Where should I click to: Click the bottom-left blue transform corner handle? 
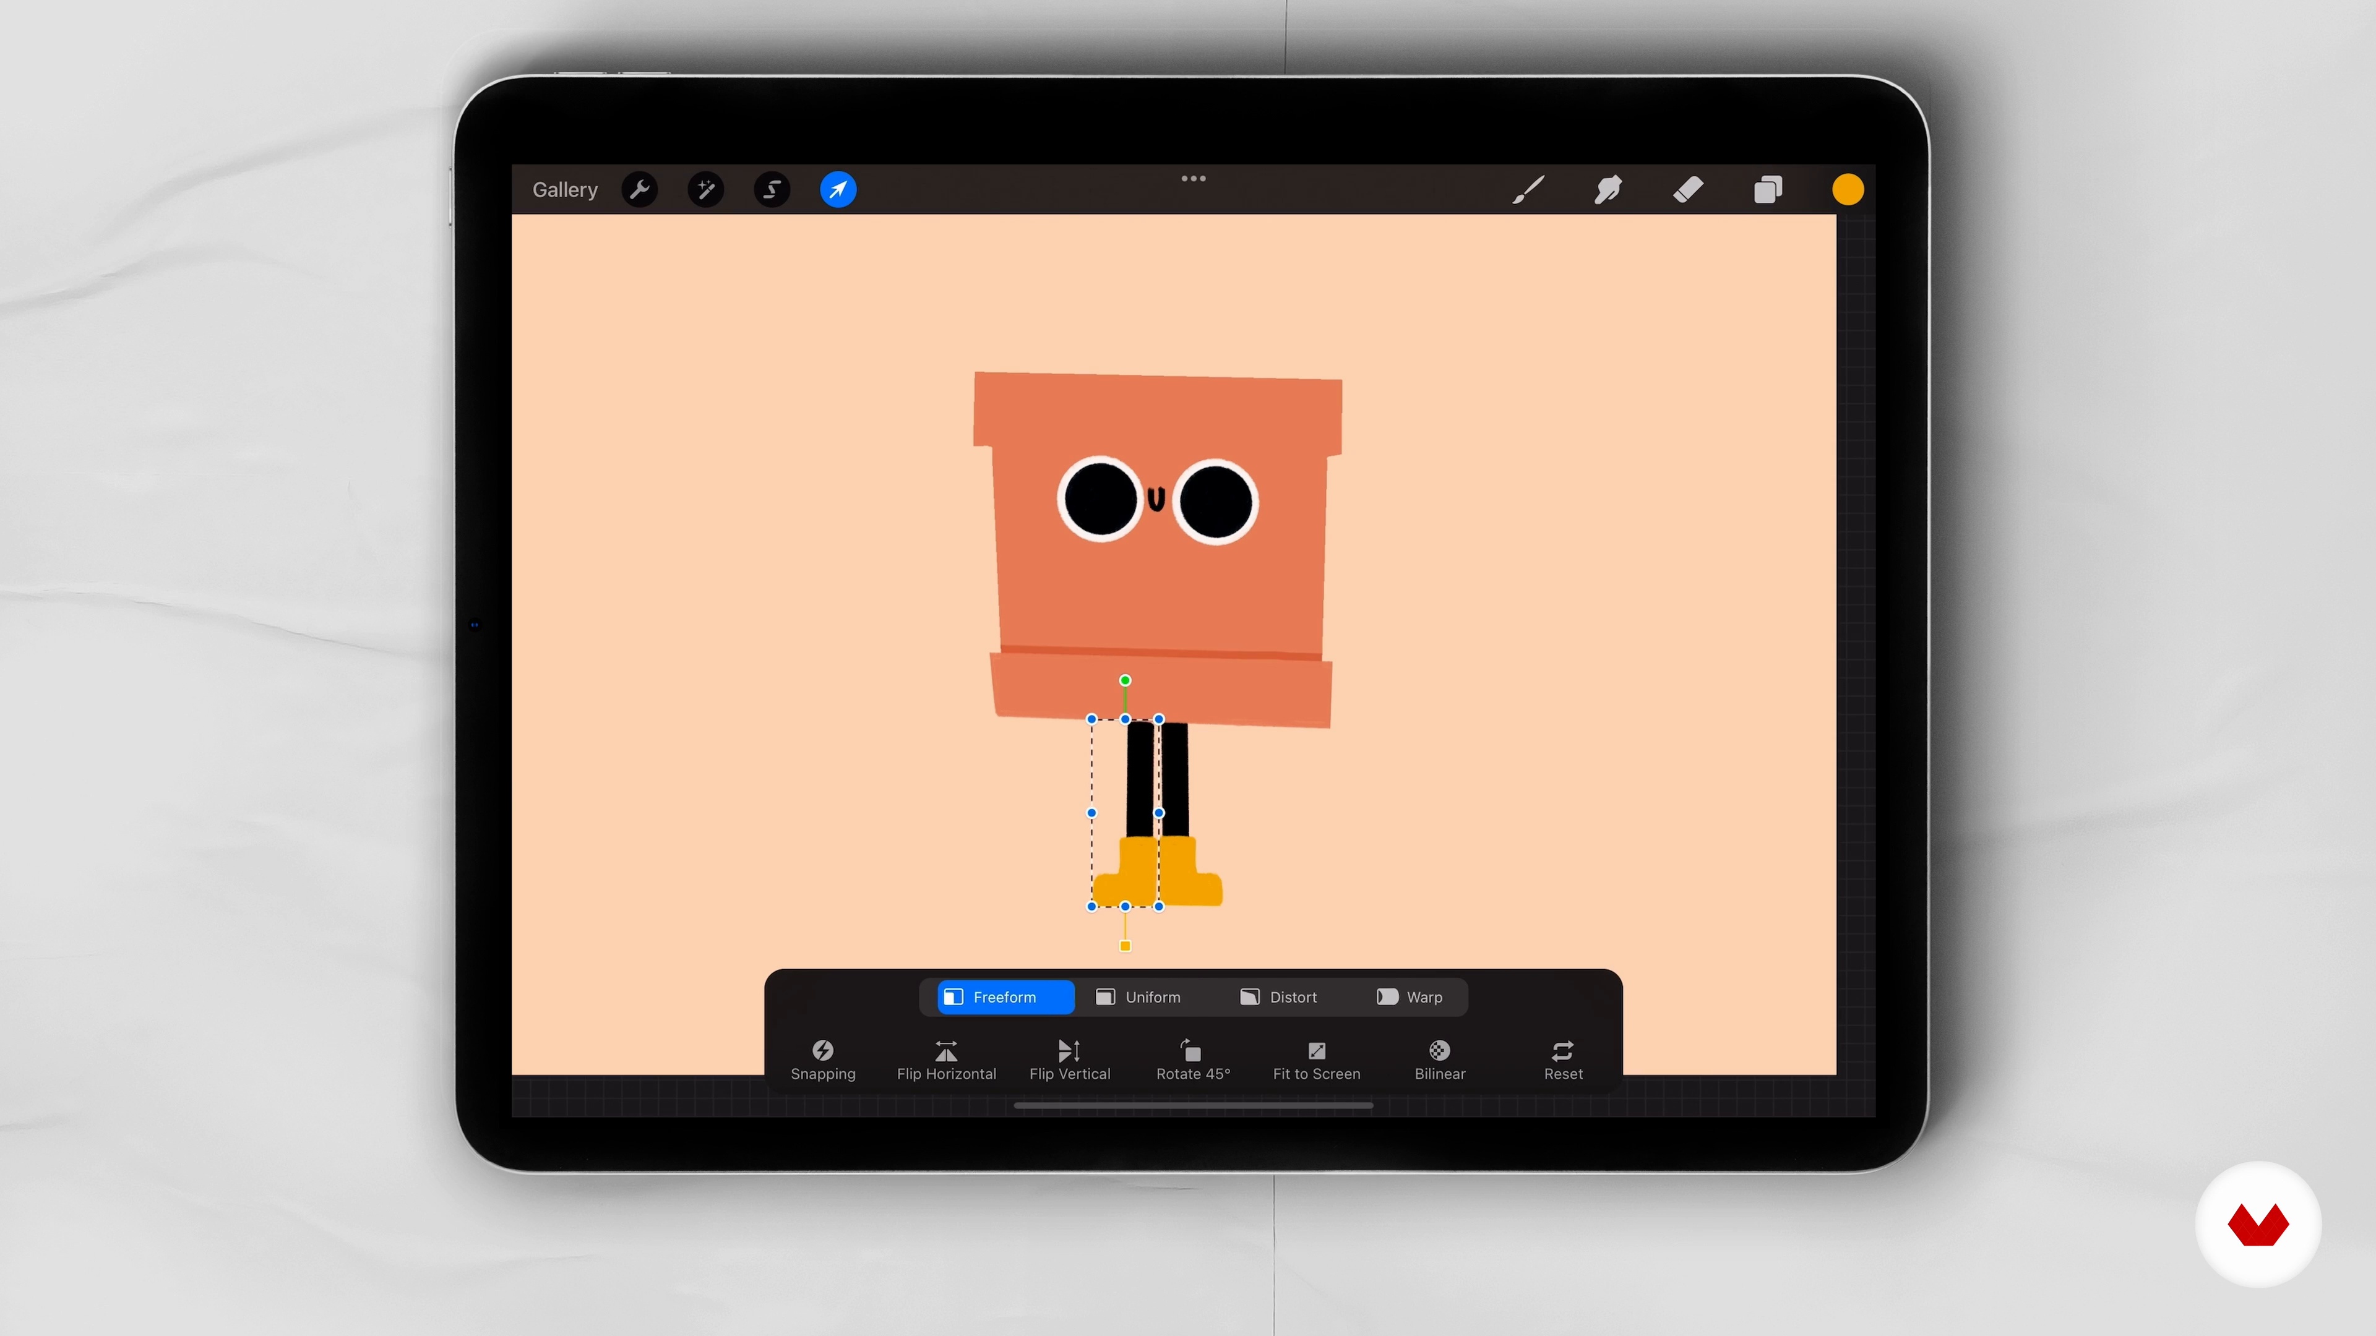1092,906
